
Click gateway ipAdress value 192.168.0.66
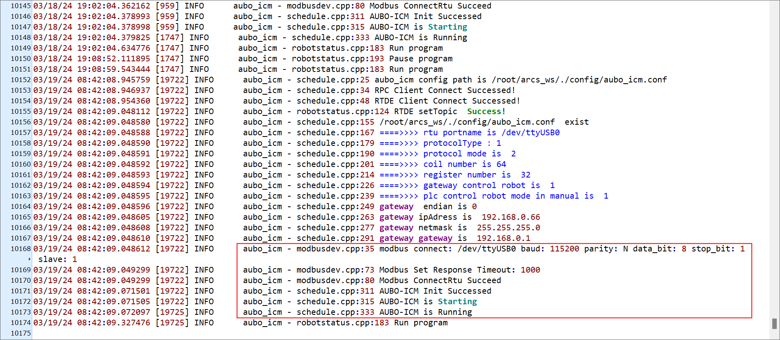point(511,217)
